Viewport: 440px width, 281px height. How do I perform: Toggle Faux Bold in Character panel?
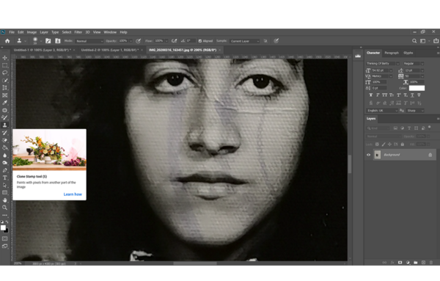[x=370, y=95]
